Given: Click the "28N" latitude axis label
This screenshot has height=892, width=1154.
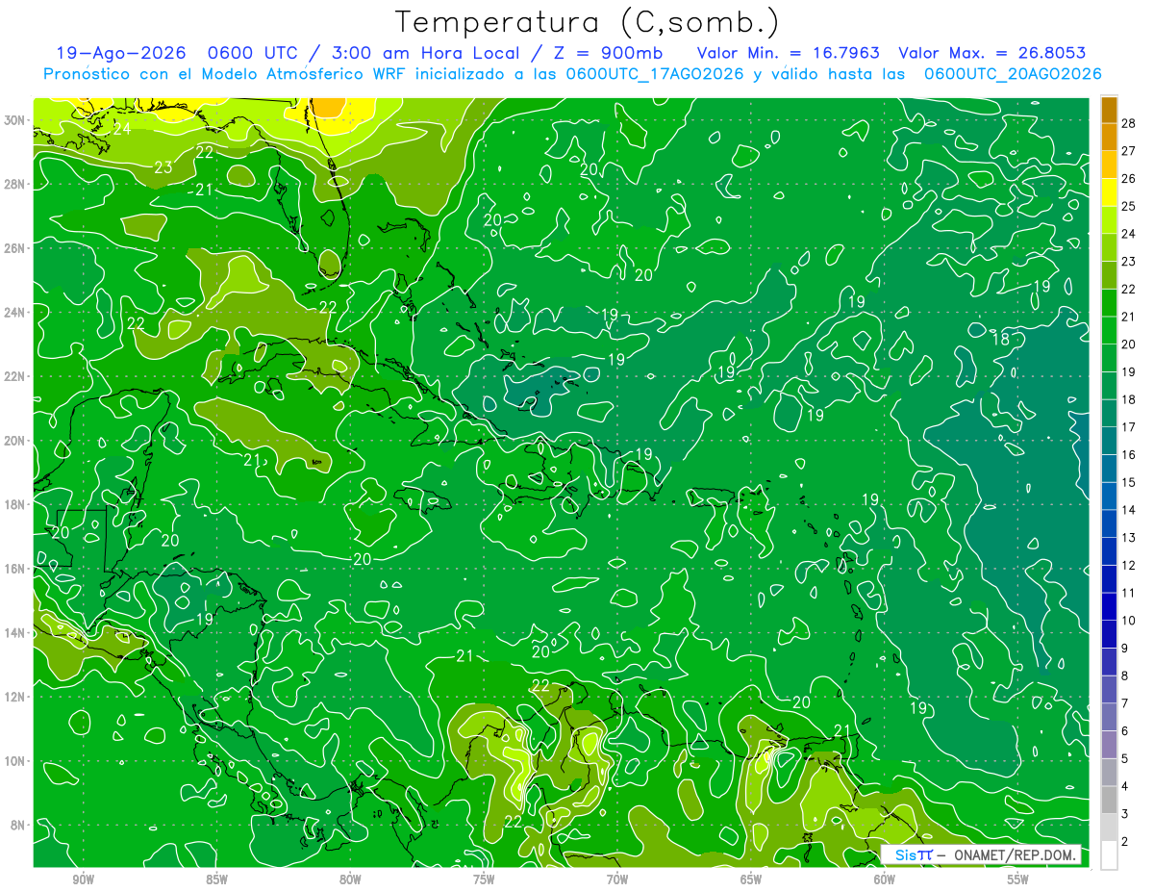Looking at the screenshot, I should [15, 184].
